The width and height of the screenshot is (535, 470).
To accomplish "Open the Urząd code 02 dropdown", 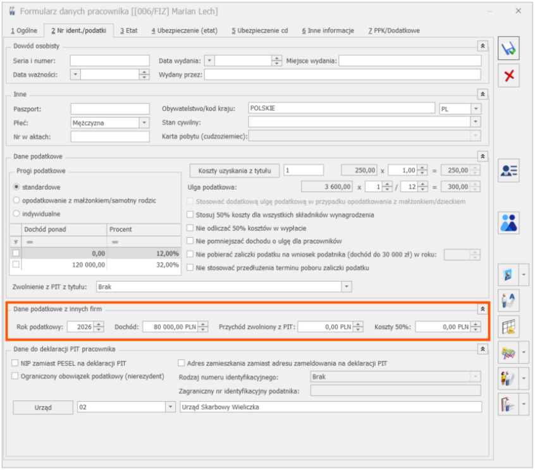I will click(x=170, y=407).
